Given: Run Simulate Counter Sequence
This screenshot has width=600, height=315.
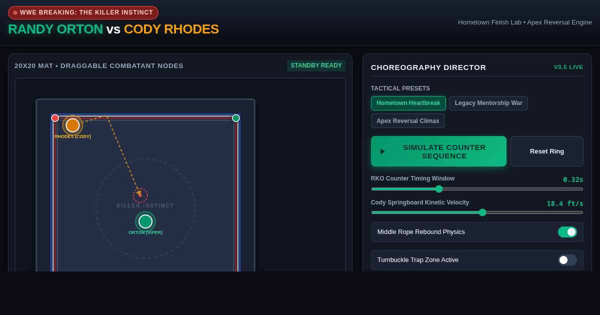Looking at the screenshot, I should 438,151.
